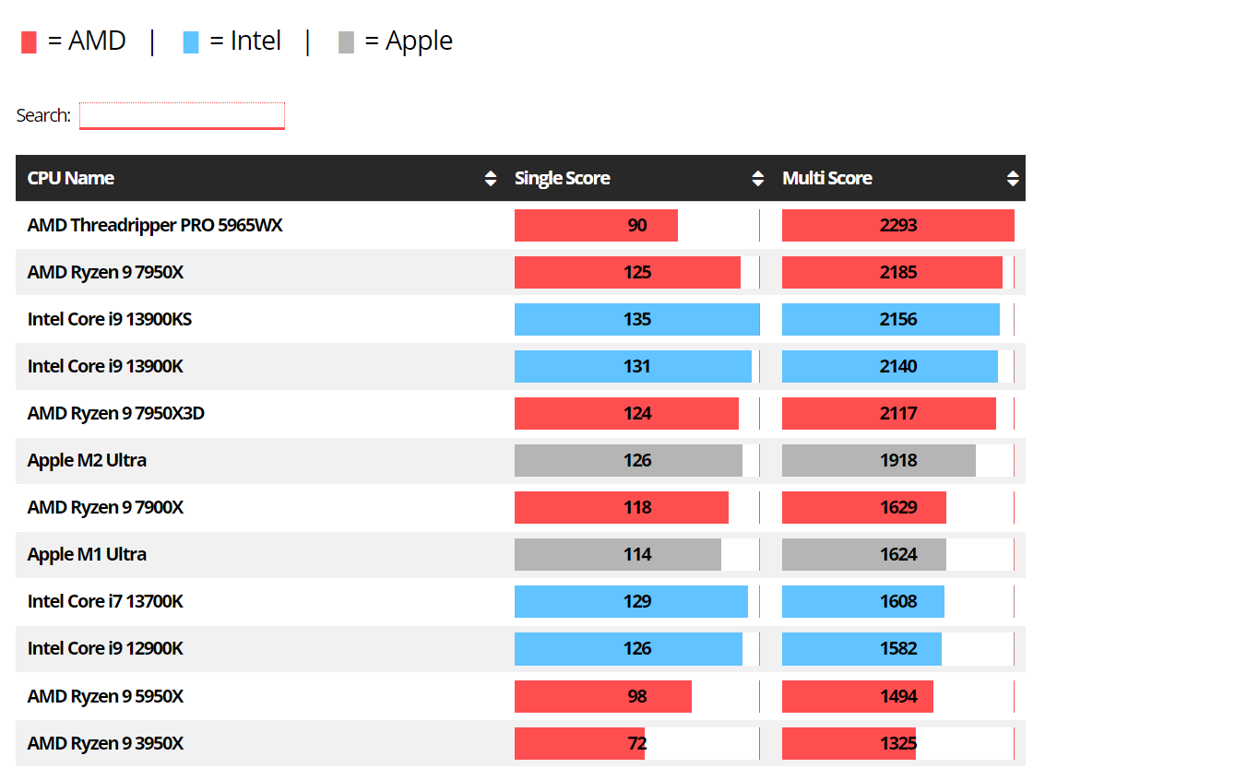Image resolution: width=1235 pixels, height=768 pixels.
Task: Click the CPU Name sort arrows icon
Action: point(491,179)
